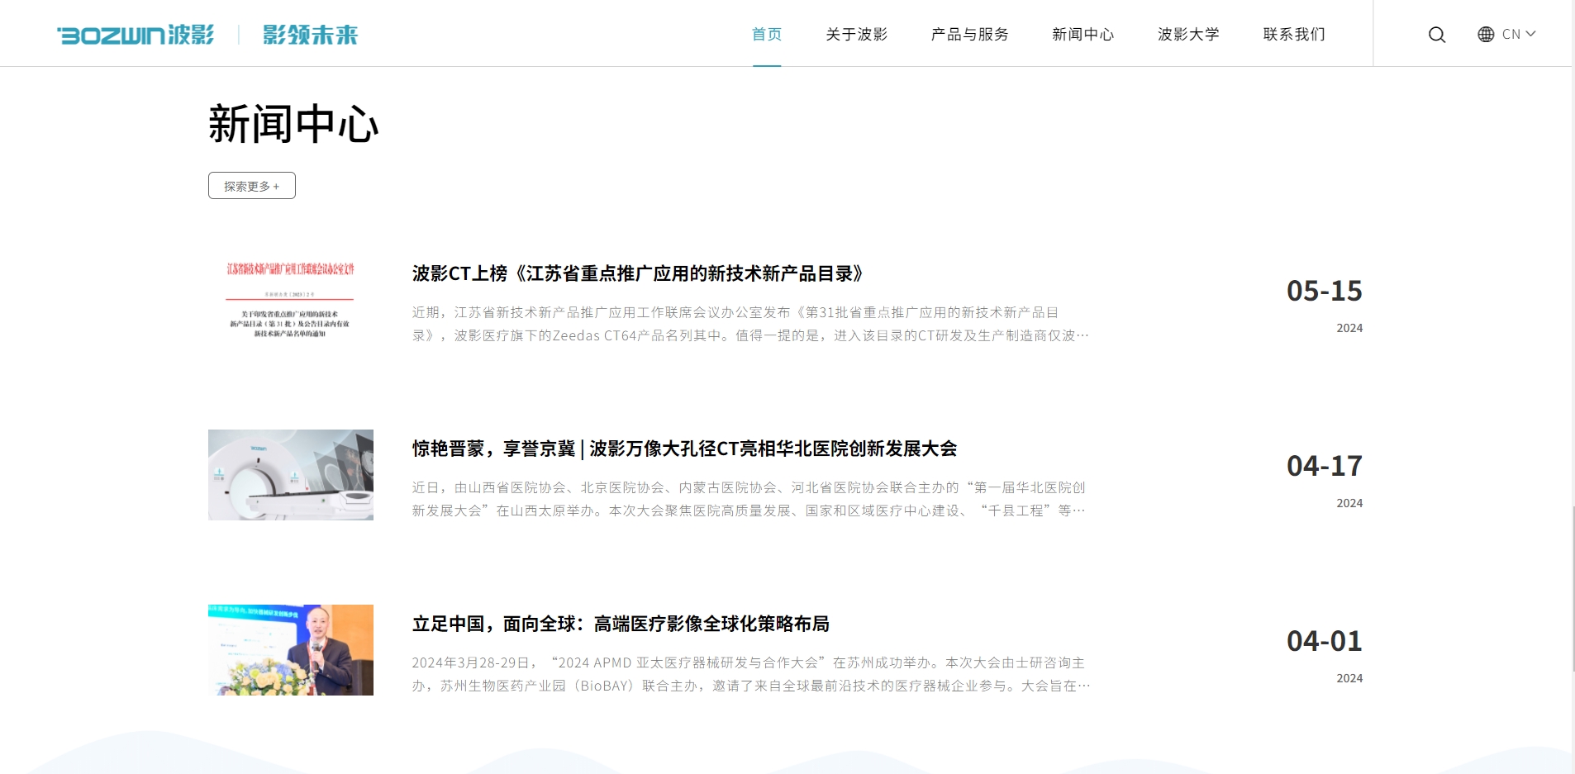Open the search magnifier icon
The image size is (1575, 774).
click(x=1437, y=35)
